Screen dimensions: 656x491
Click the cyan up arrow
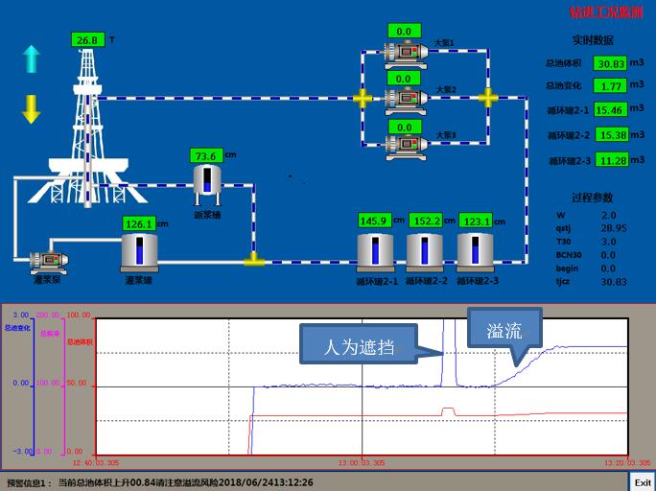[x=32, y=58]
